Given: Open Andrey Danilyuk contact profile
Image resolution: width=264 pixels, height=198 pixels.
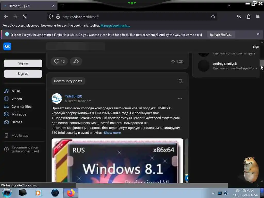Looking at the screenshot, I should pyautogui.click(x=225, y=64).
